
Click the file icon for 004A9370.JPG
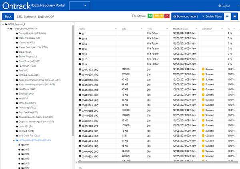point(80,84)
